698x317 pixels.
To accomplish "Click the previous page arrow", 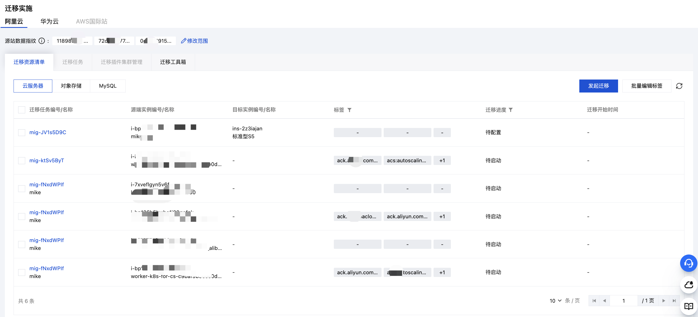I will 604,301.
